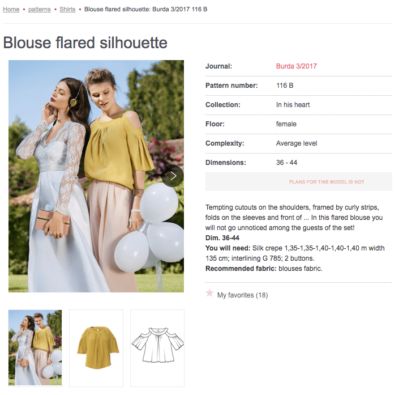Select My favorites (18) label
The height and width of the screenshot is (395, 399).
click(242, 295)
